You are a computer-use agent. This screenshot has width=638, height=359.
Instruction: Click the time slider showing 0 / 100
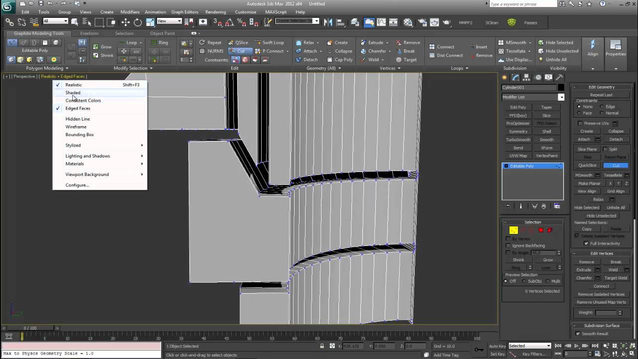tap(30, 328)
